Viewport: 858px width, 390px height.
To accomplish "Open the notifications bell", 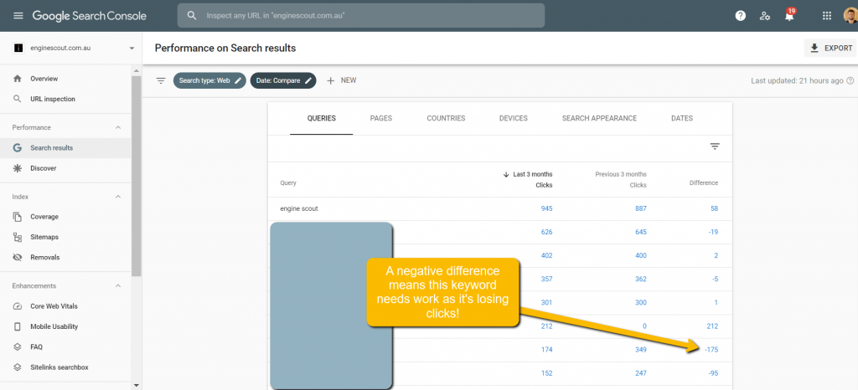I will (788, 16).
